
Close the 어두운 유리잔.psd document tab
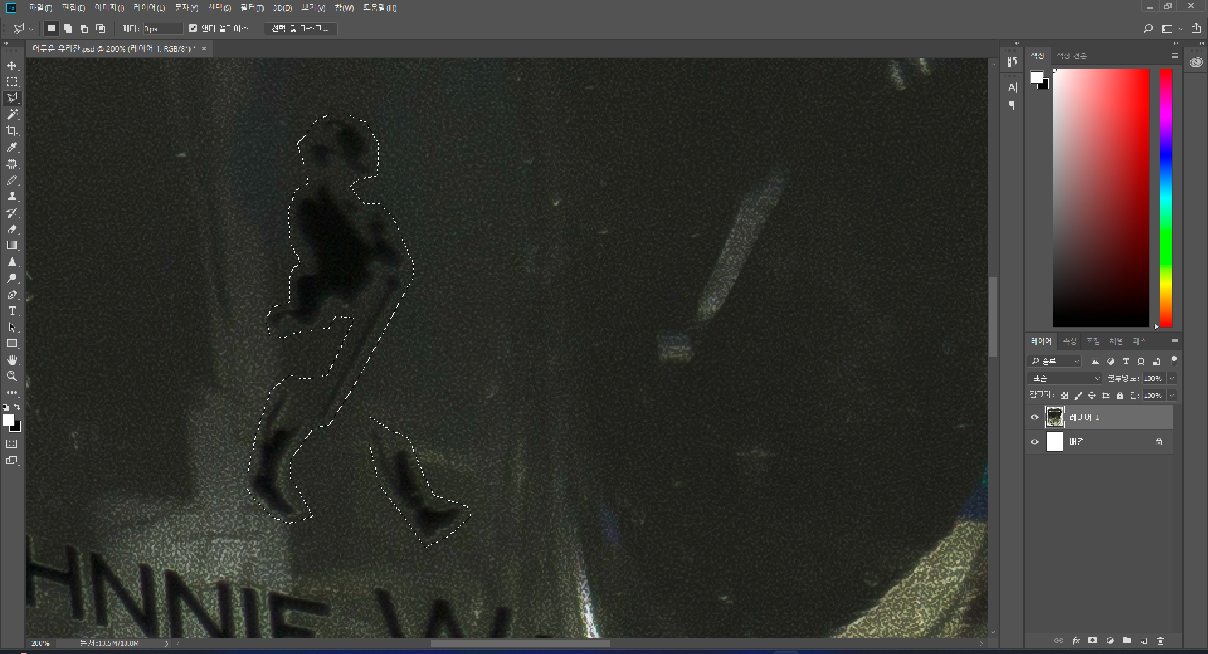click(204, 48)
